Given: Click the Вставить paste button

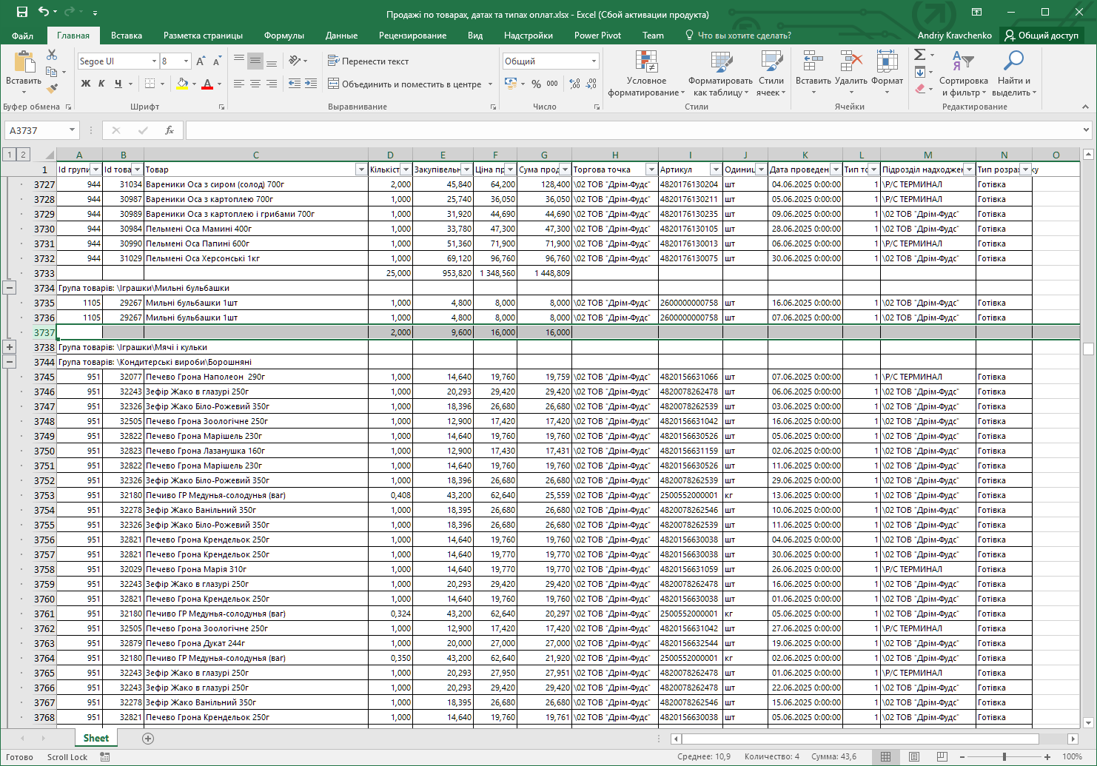Looking at the screenshot, I should [24, 72].
